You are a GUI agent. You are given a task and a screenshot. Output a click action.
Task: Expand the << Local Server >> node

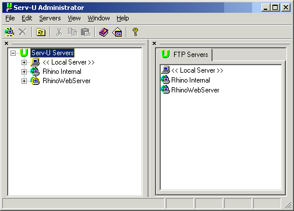[24, 62]
